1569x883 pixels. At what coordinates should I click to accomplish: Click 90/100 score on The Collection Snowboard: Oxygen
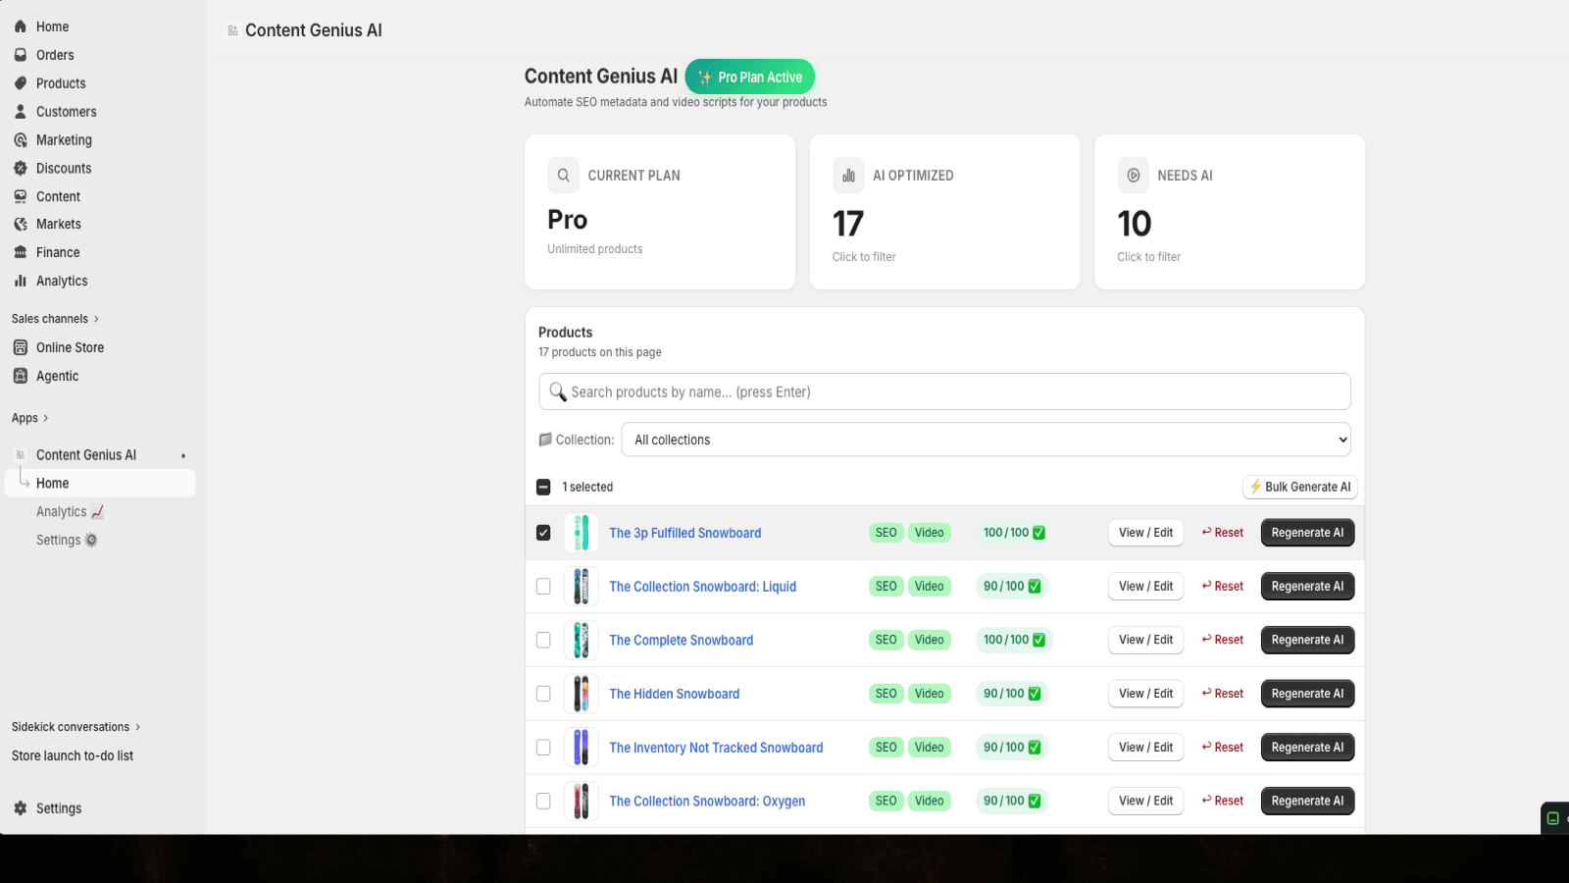tap(1011, 801)
